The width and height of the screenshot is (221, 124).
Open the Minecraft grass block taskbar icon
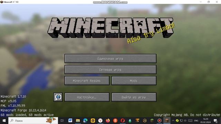pos(152,121)
